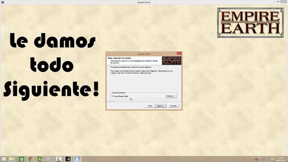Screen dimensions: 288x162
Task: Click the Siguiente button in the installer
Action: coord(161,106)
